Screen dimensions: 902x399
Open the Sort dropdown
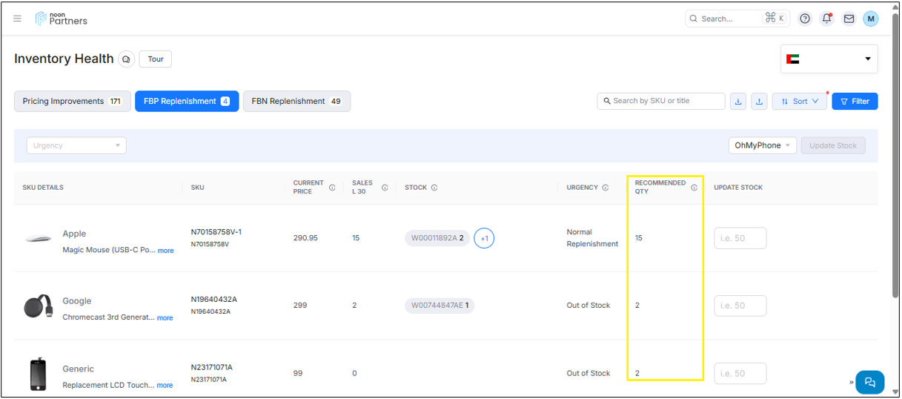pos(800,102)
